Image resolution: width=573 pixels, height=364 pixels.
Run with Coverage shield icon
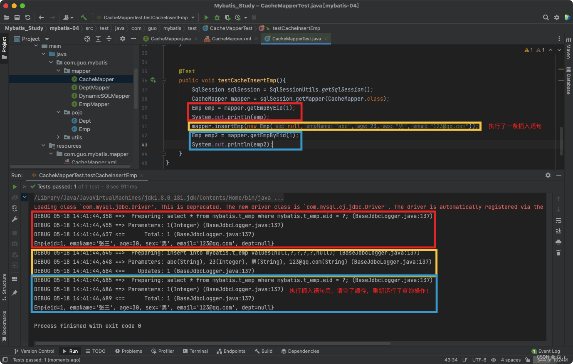227,17
